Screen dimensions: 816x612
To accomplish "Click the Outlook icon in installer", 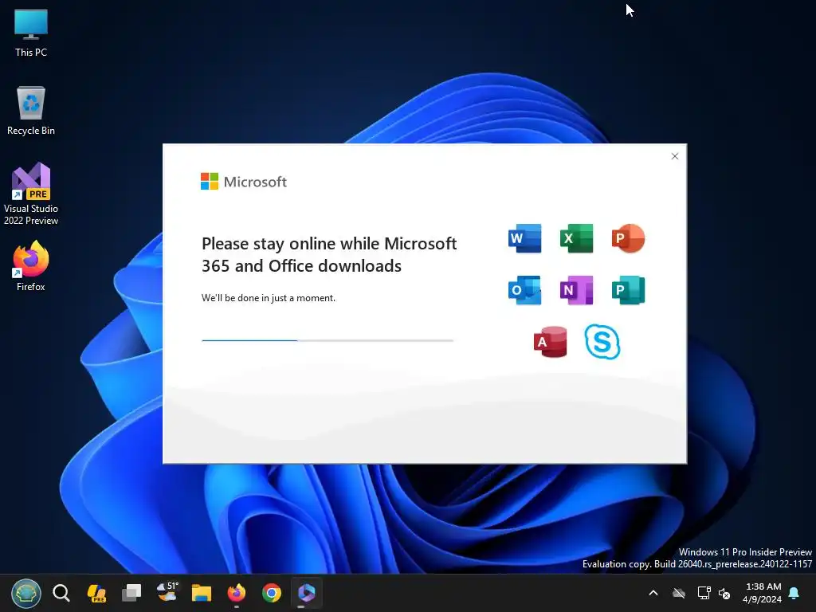I will tap(524, 290).
